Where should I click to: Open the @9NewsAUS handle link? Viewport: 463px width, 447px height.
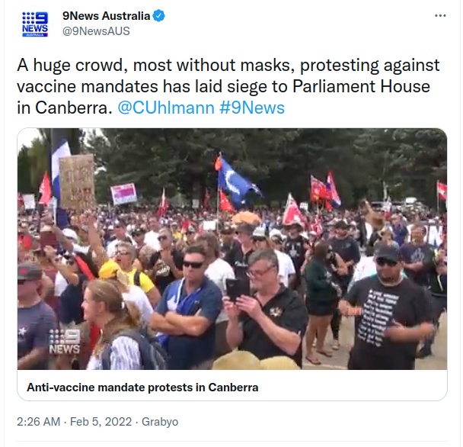pyautogui.click(x=96, y=31)
